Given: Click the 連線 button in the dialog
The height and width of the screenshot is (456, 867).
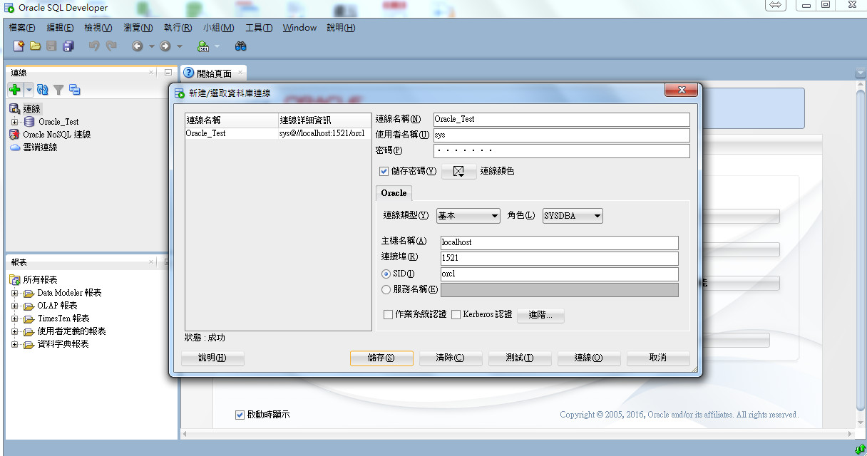Looking at the screenshot, I should point(588,358).
